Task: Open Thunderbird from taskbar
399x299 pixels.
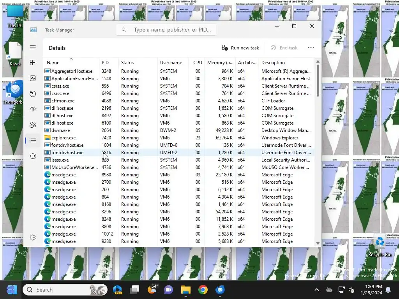Action: tap(220, 290)
